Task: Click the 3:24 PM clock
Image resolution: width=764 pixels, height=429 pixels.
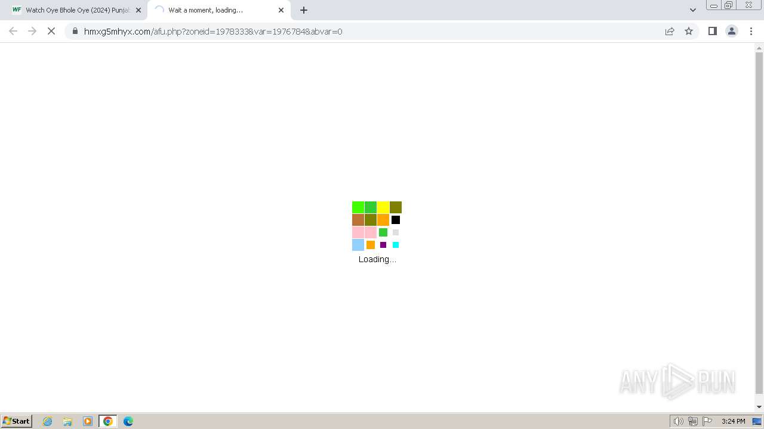Action: tap(733, 421)
